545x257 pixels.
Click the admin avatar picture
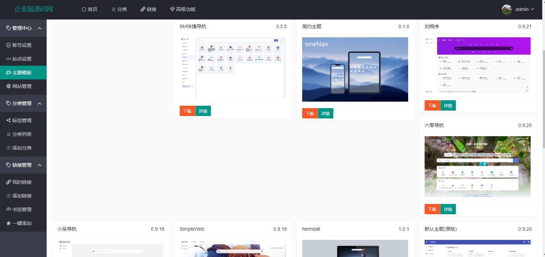tap(507, 9)
